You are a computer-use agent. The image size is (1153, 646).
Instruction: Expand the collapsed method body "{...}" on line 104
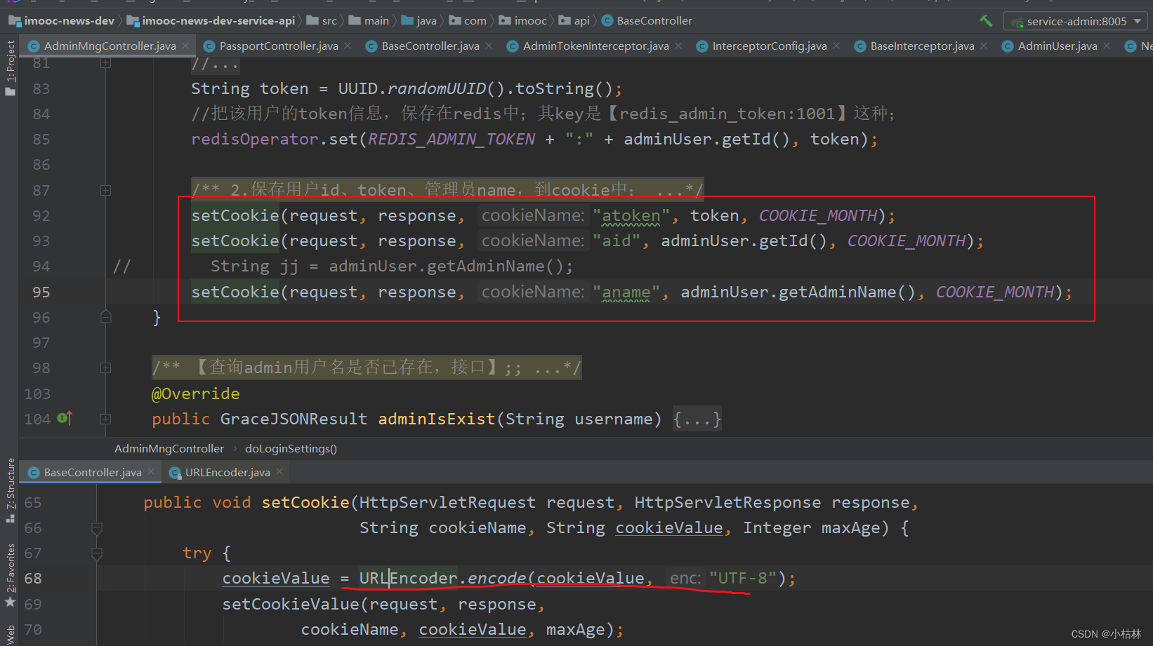pos(697,419)
